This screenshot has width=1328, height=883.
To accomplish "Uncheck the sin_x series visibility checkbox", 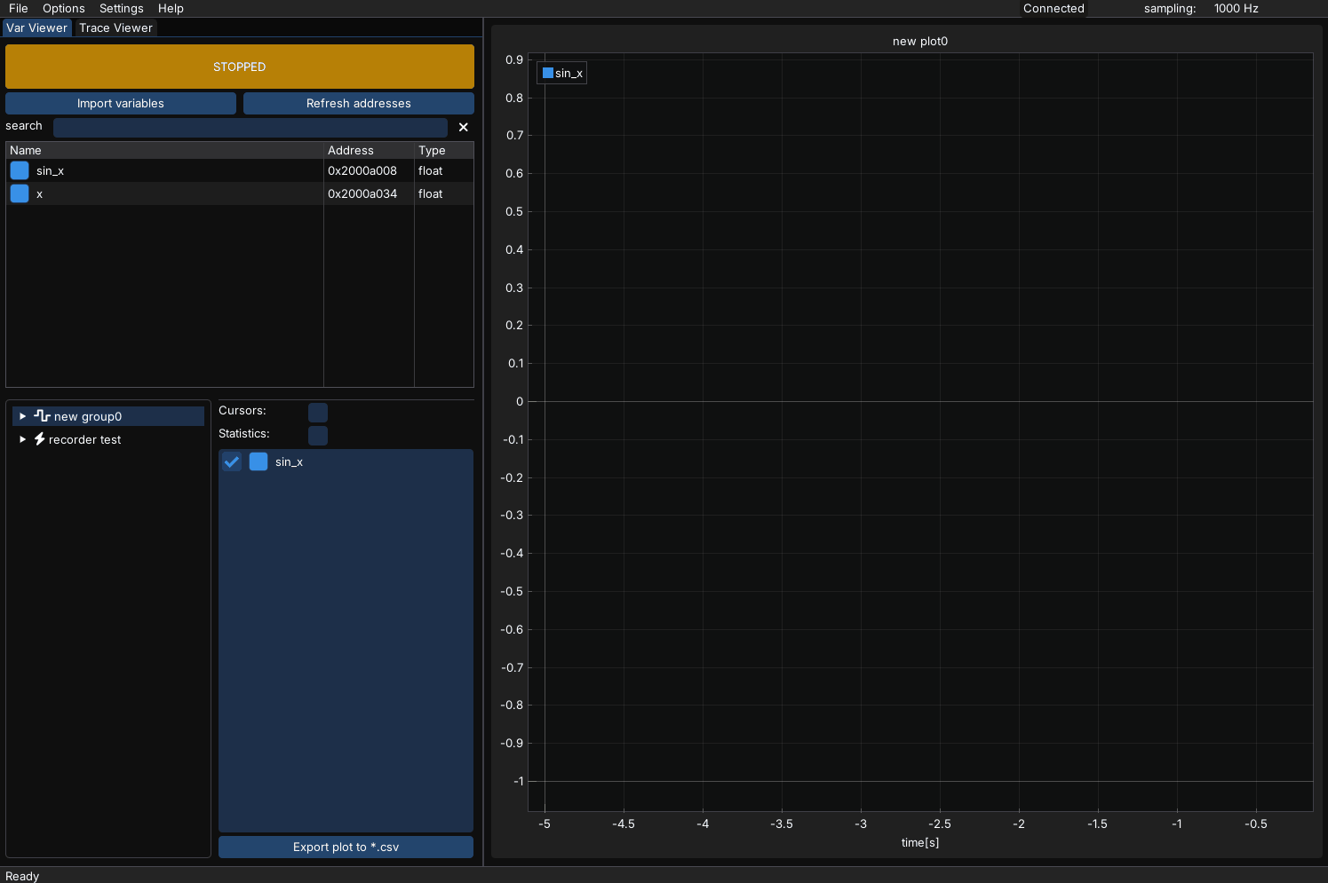I will 232,461.
